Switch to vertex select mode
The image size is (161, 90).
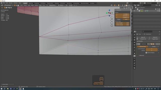15,5
